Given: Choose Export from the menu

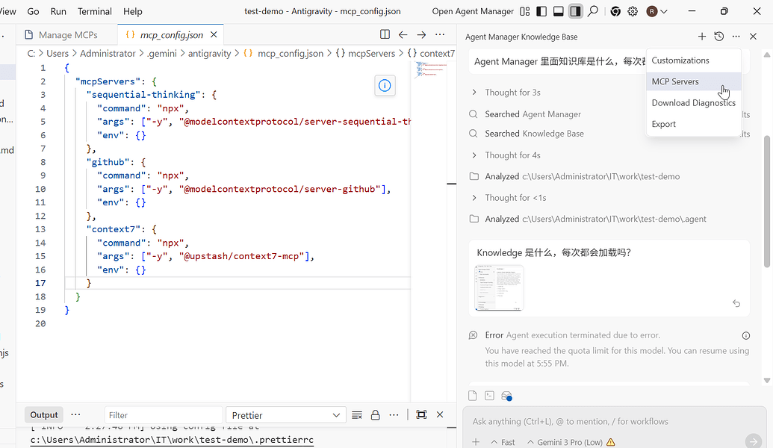Looking at the screenshot, I should [694, 124].
